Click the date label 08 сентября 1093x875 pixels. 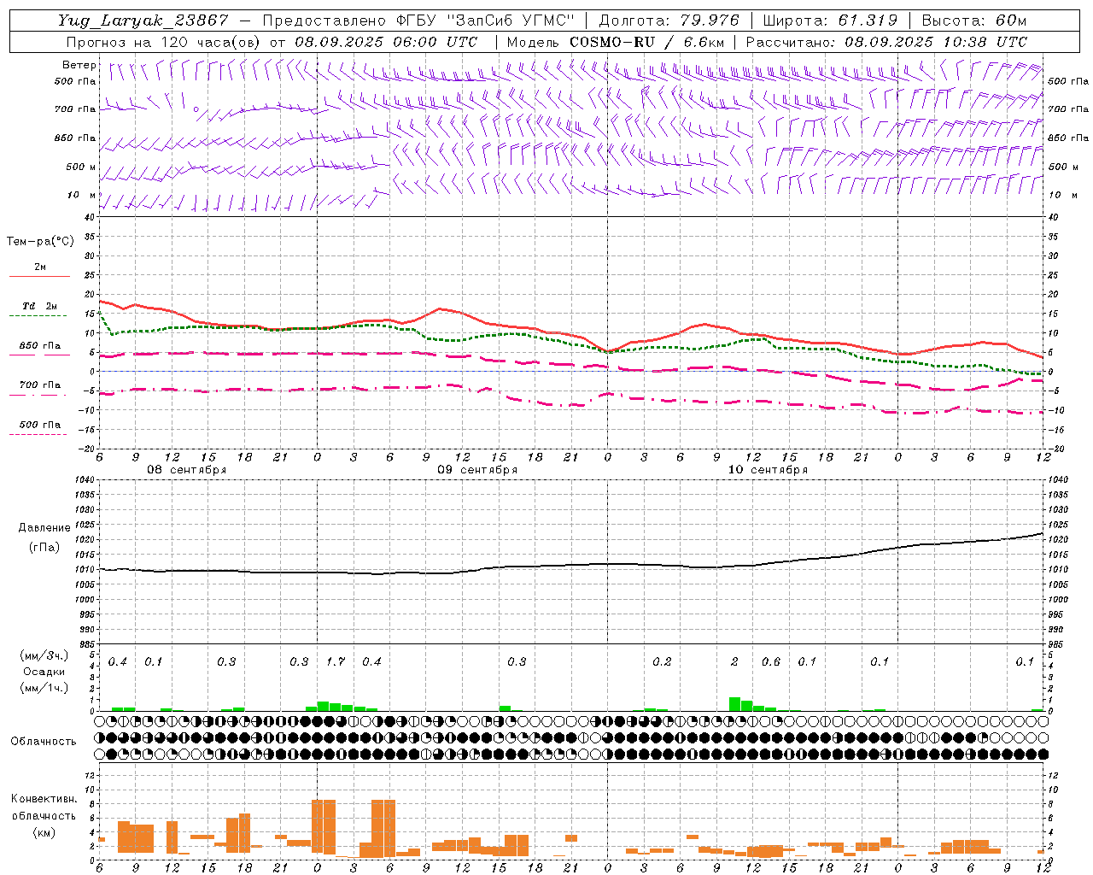pos(187,470)
